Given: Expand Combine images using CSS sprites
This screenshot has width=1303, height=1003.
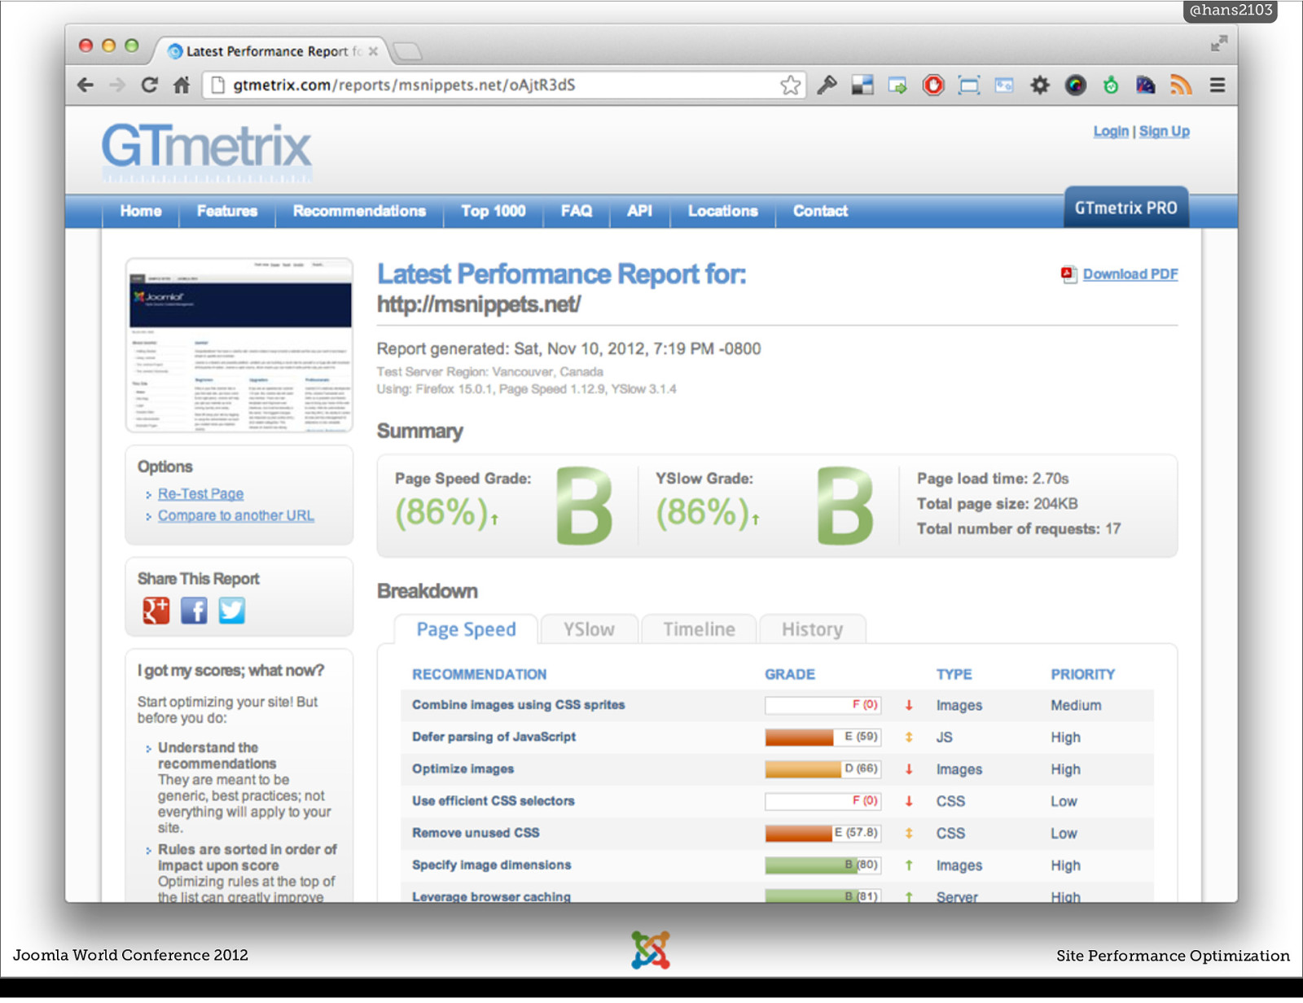Looking at the screenshot, I should (519, 705).
